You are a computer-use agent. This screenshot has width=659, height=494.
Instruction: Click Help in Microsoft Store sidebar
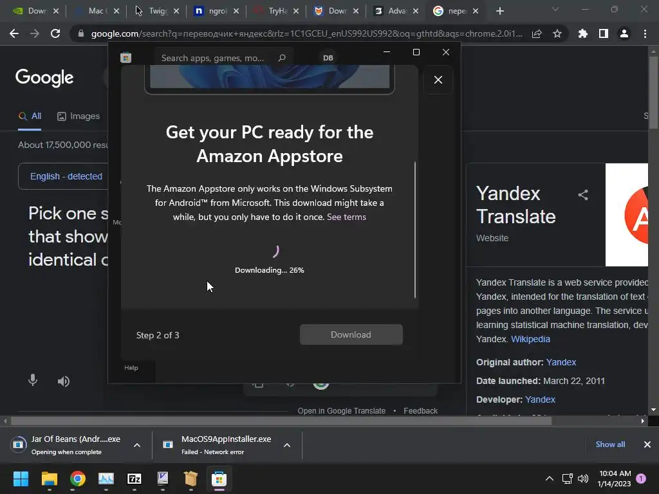point(131,367)
